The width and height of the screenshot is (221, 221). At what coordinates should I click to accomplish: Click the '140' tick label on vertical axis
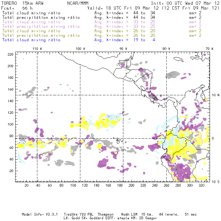10,101
